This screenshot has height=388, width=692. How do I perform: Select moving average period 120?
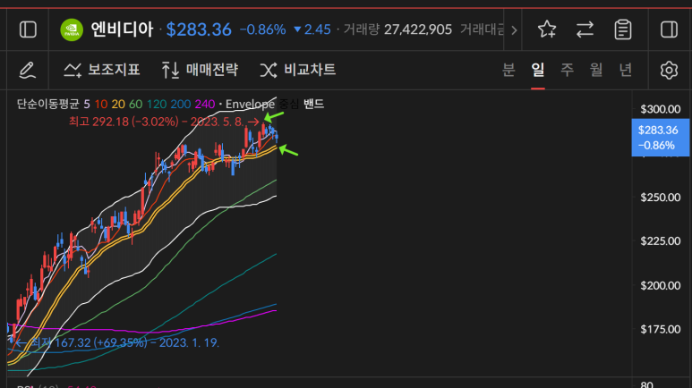(x=157, y=104)
